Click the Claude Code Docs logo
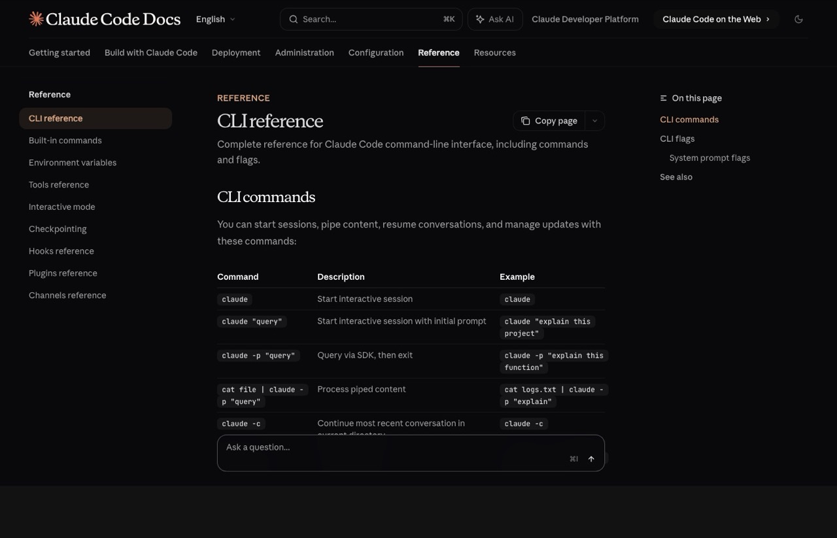This screenshot has height=538, width=837. [105, 19]
